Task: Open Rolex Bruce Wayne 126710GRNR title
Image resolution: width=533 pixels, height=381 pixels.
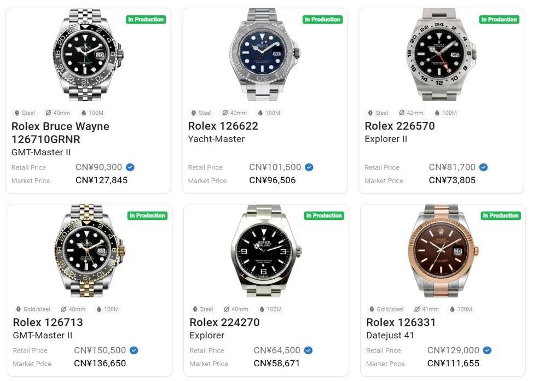Action: pos(60,133)
